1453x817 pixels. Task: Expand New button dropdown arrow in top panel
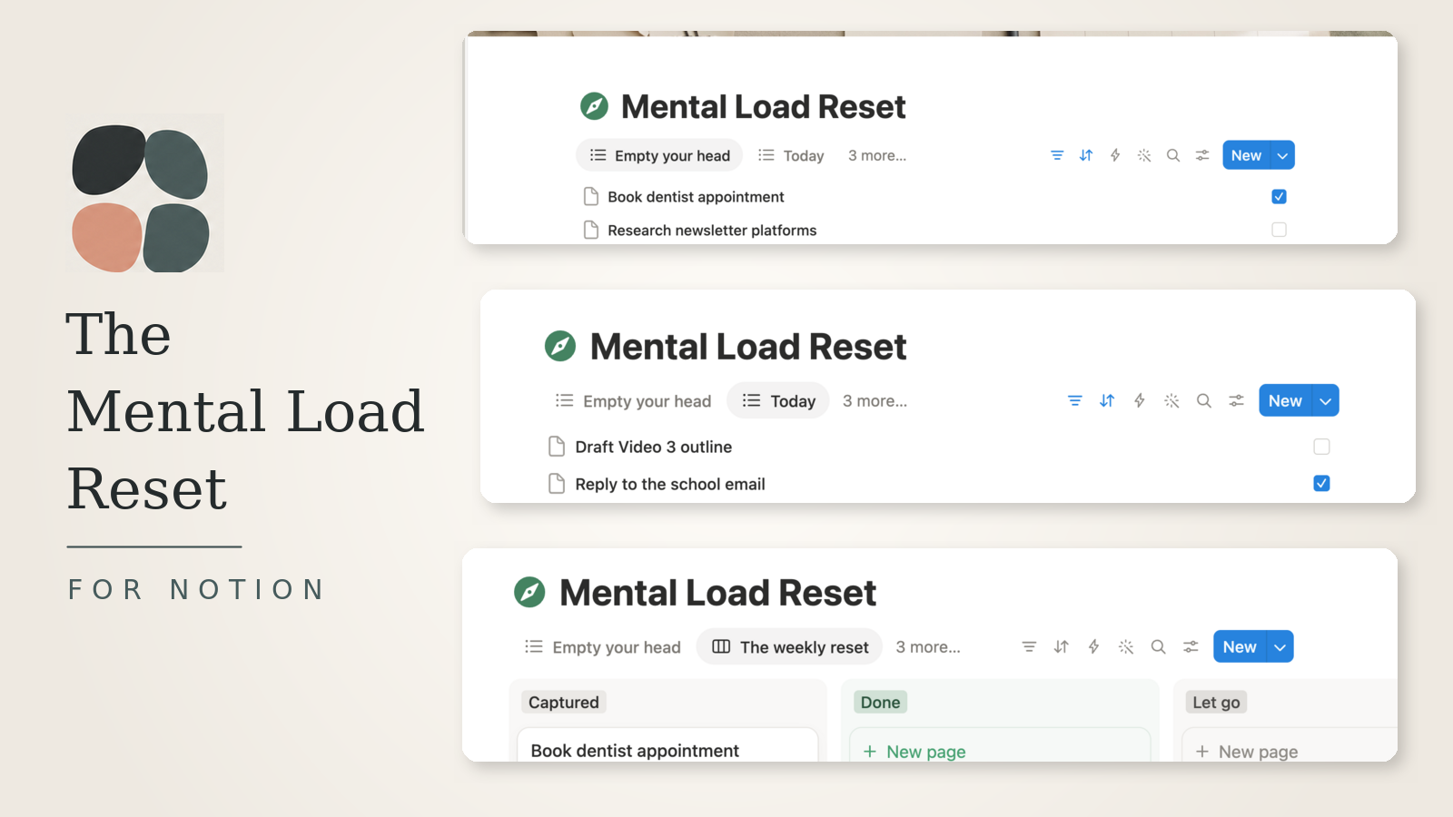coord(1282,155)
